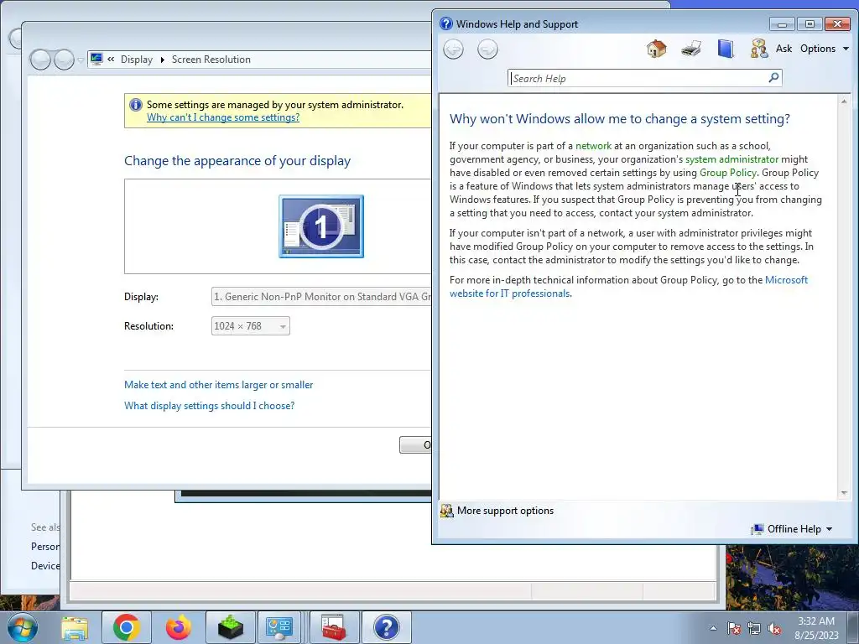Select monitor 1 thumbnail in display preview
This screenshot has width=859, height=644.
(x=321, y=226)
